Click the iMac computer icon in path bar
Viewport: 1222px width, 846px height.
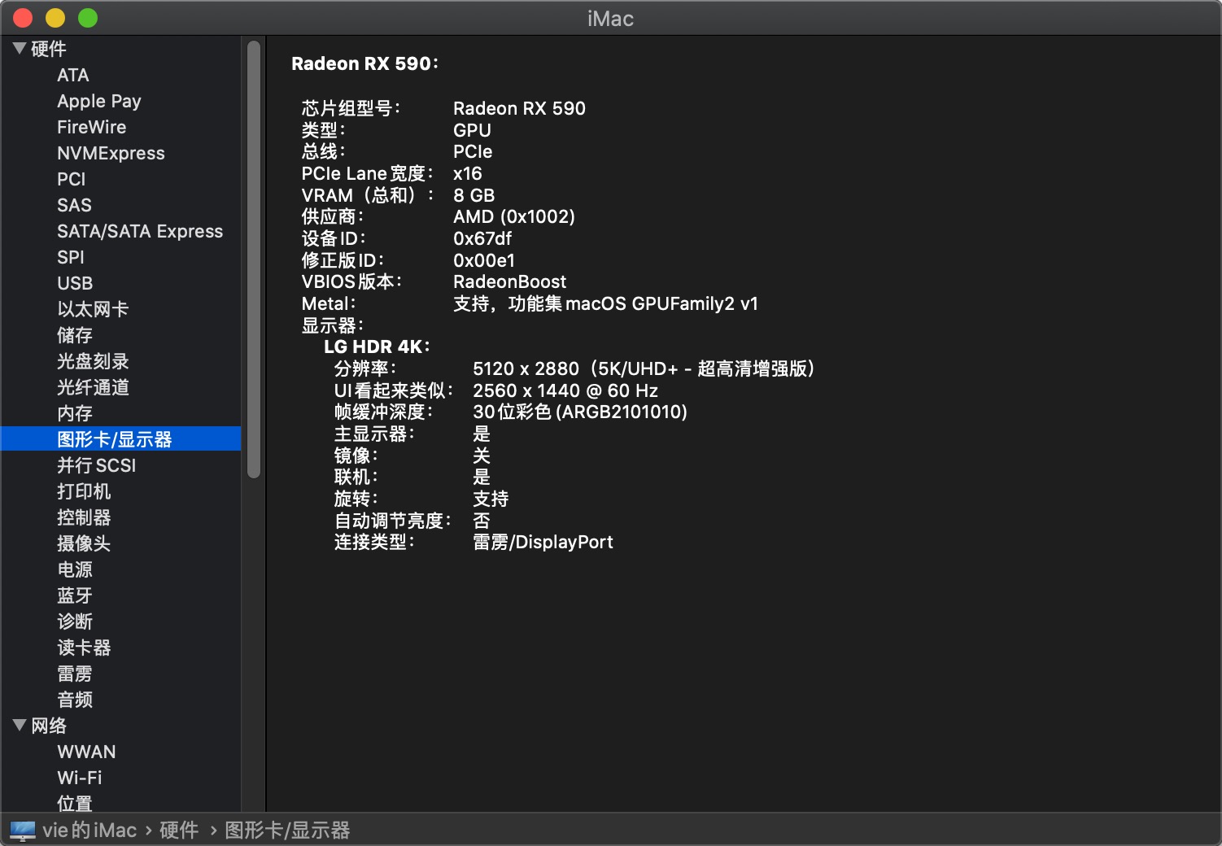coord(23,831)
